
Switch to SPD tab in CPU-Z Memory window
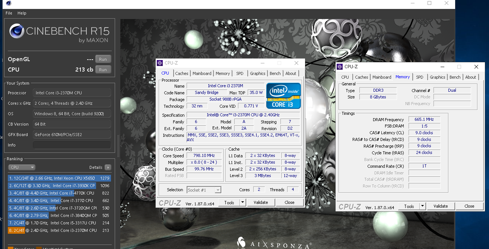[x=420, y=77]
